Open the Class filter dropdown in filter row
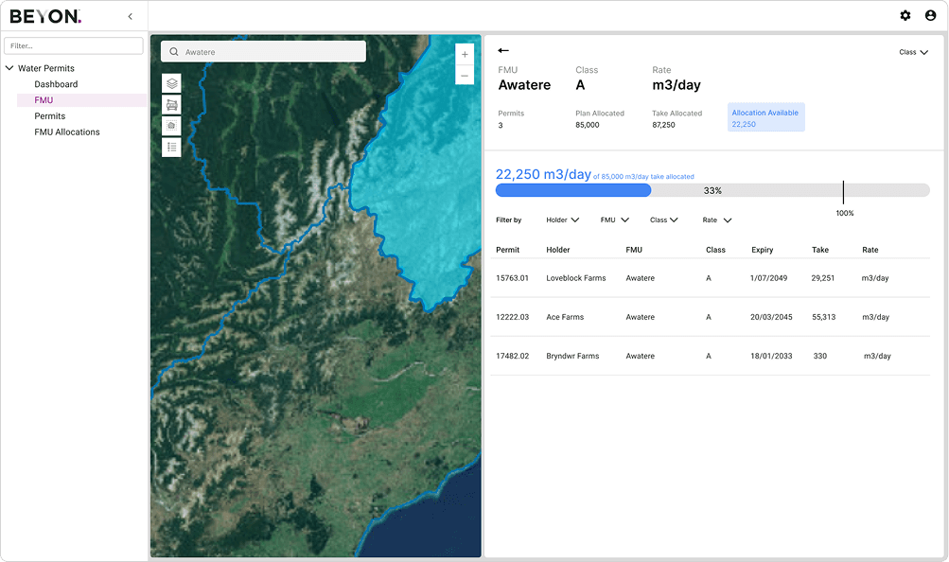 tap(664, 220)
